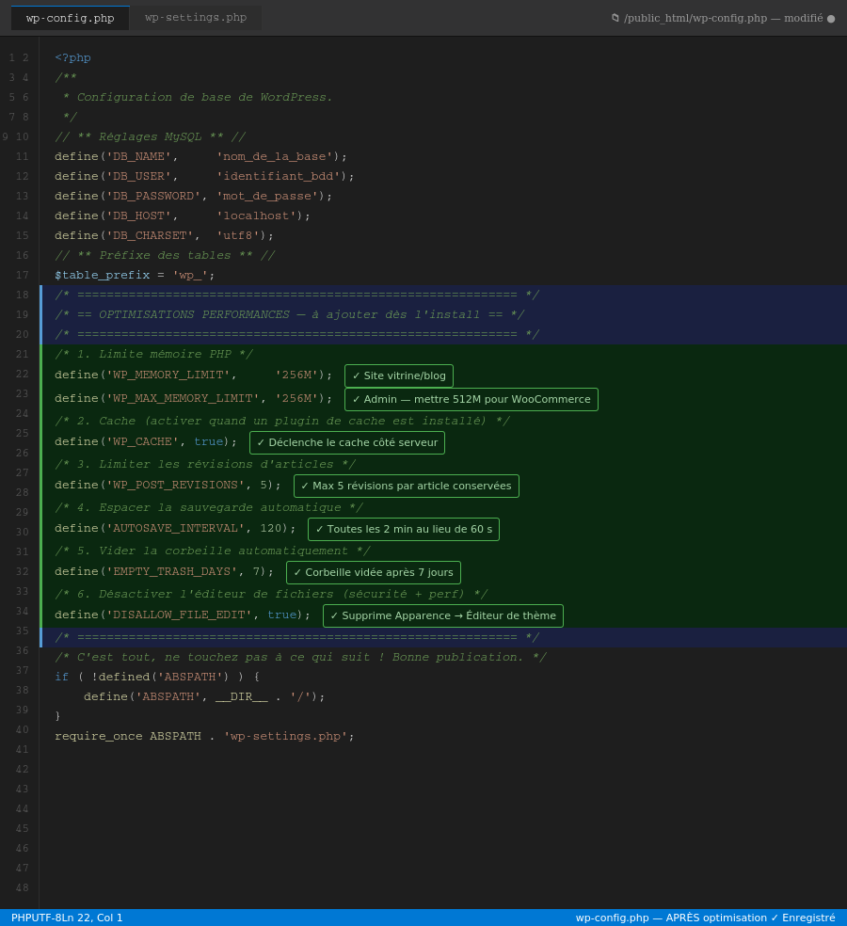
Task: Click line number 22 in the gutter
Action: click(22, 374)
